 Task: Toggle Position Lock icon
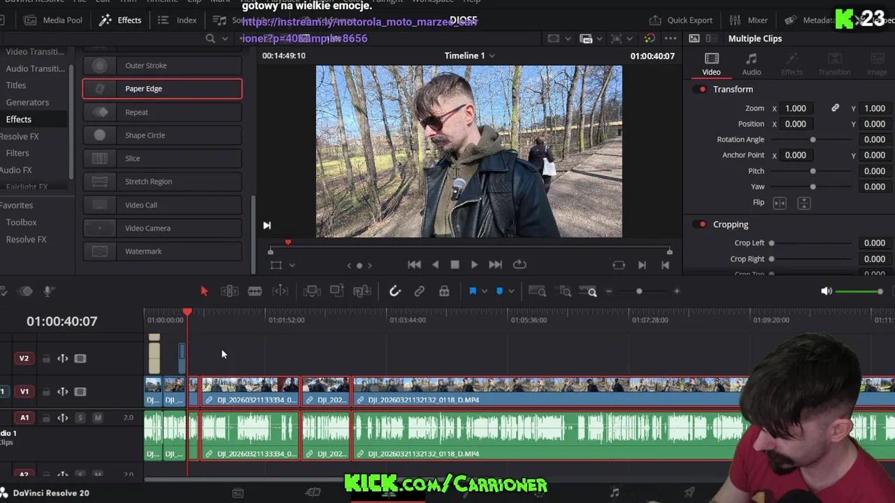point(444,291)
